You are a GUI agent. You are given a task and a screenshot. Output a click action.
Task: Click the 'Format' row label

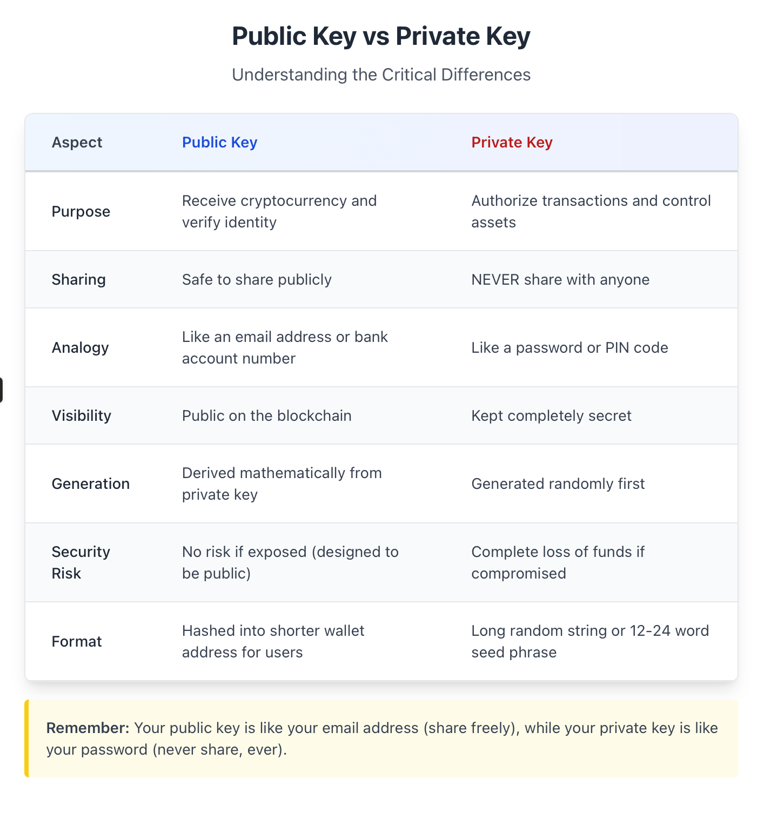[x=77, y=642]
